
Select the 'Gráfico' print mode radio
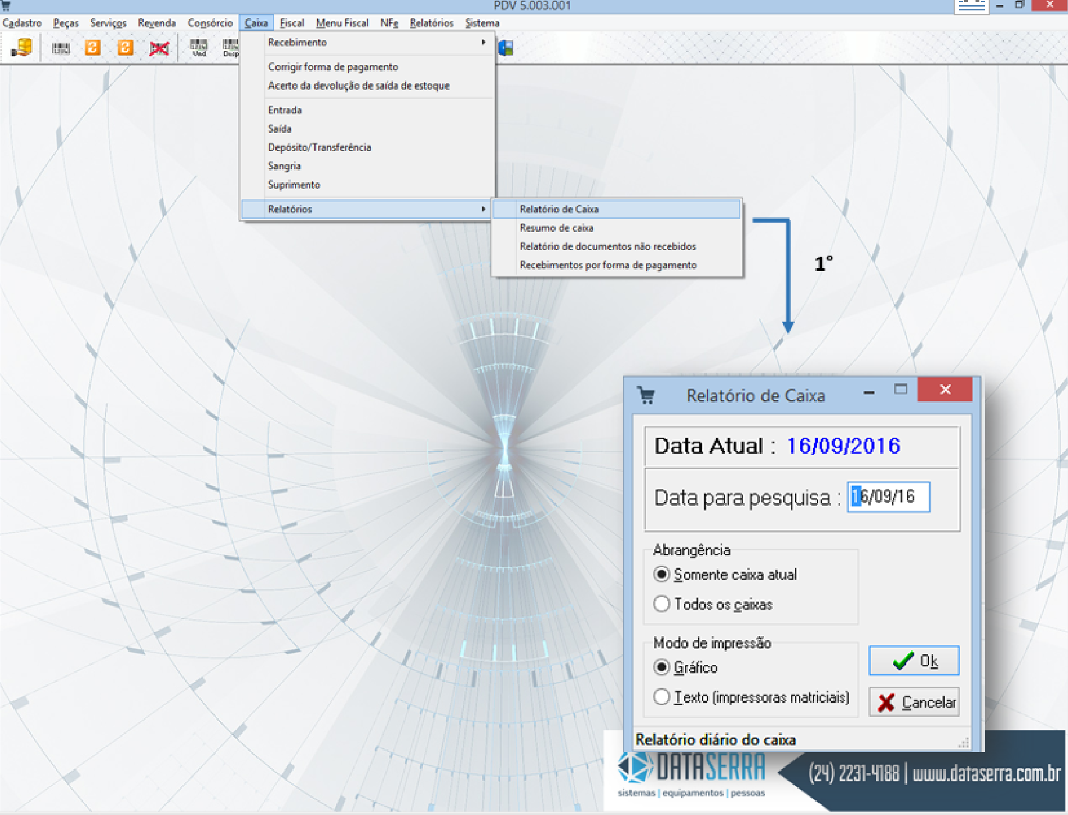(661, 667)
